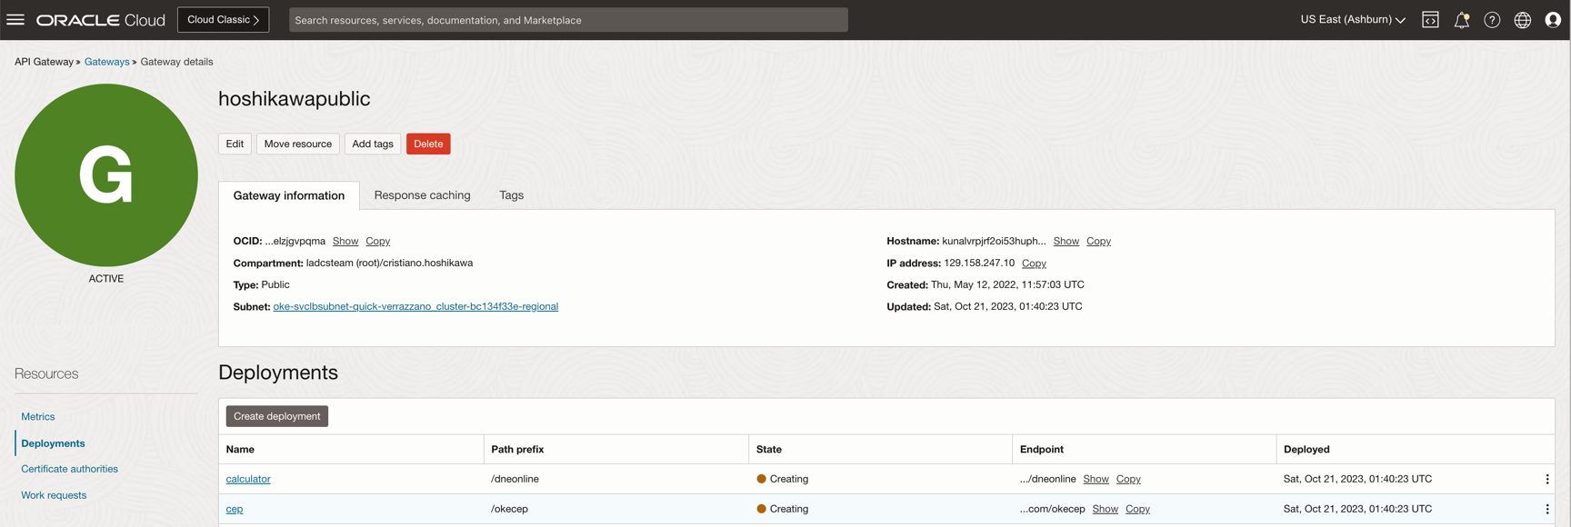The image size is (1571, 527).
Task: Open the help question mark icon
Action: [1492, 20]
